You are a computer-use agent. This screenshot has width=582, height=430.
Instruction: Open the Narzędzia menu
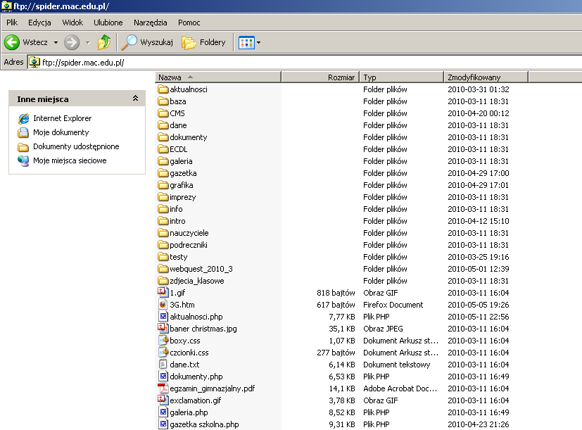point(151,23)
